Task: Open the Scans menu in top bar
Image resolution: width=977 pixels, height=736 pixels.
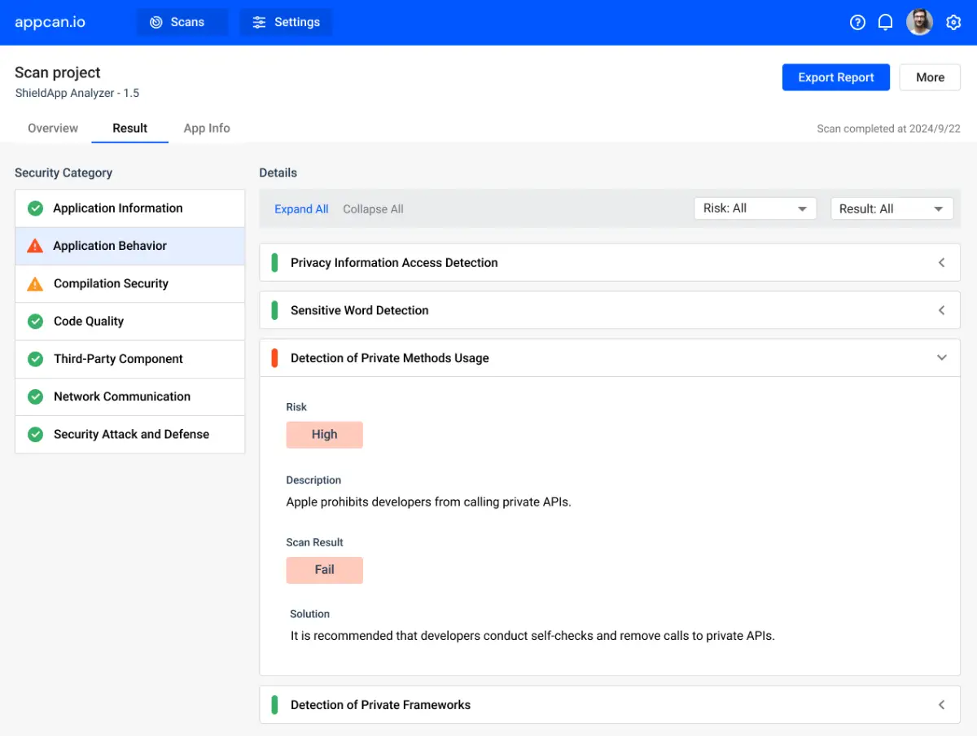Action: [177, 23]
